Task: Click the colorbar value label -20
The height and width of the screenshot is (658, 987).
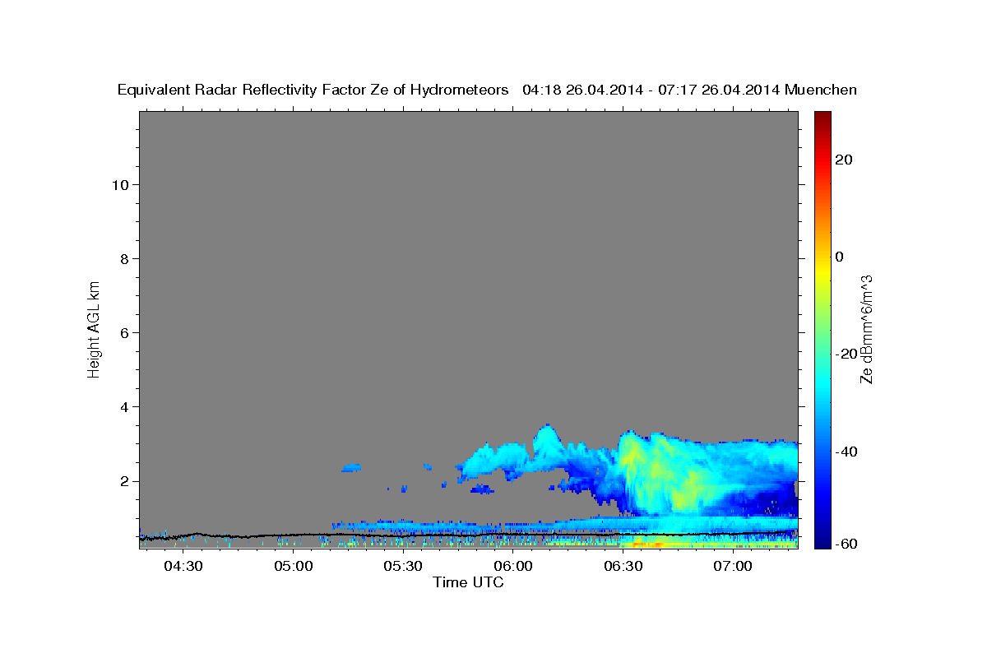Action: [846, 354]
